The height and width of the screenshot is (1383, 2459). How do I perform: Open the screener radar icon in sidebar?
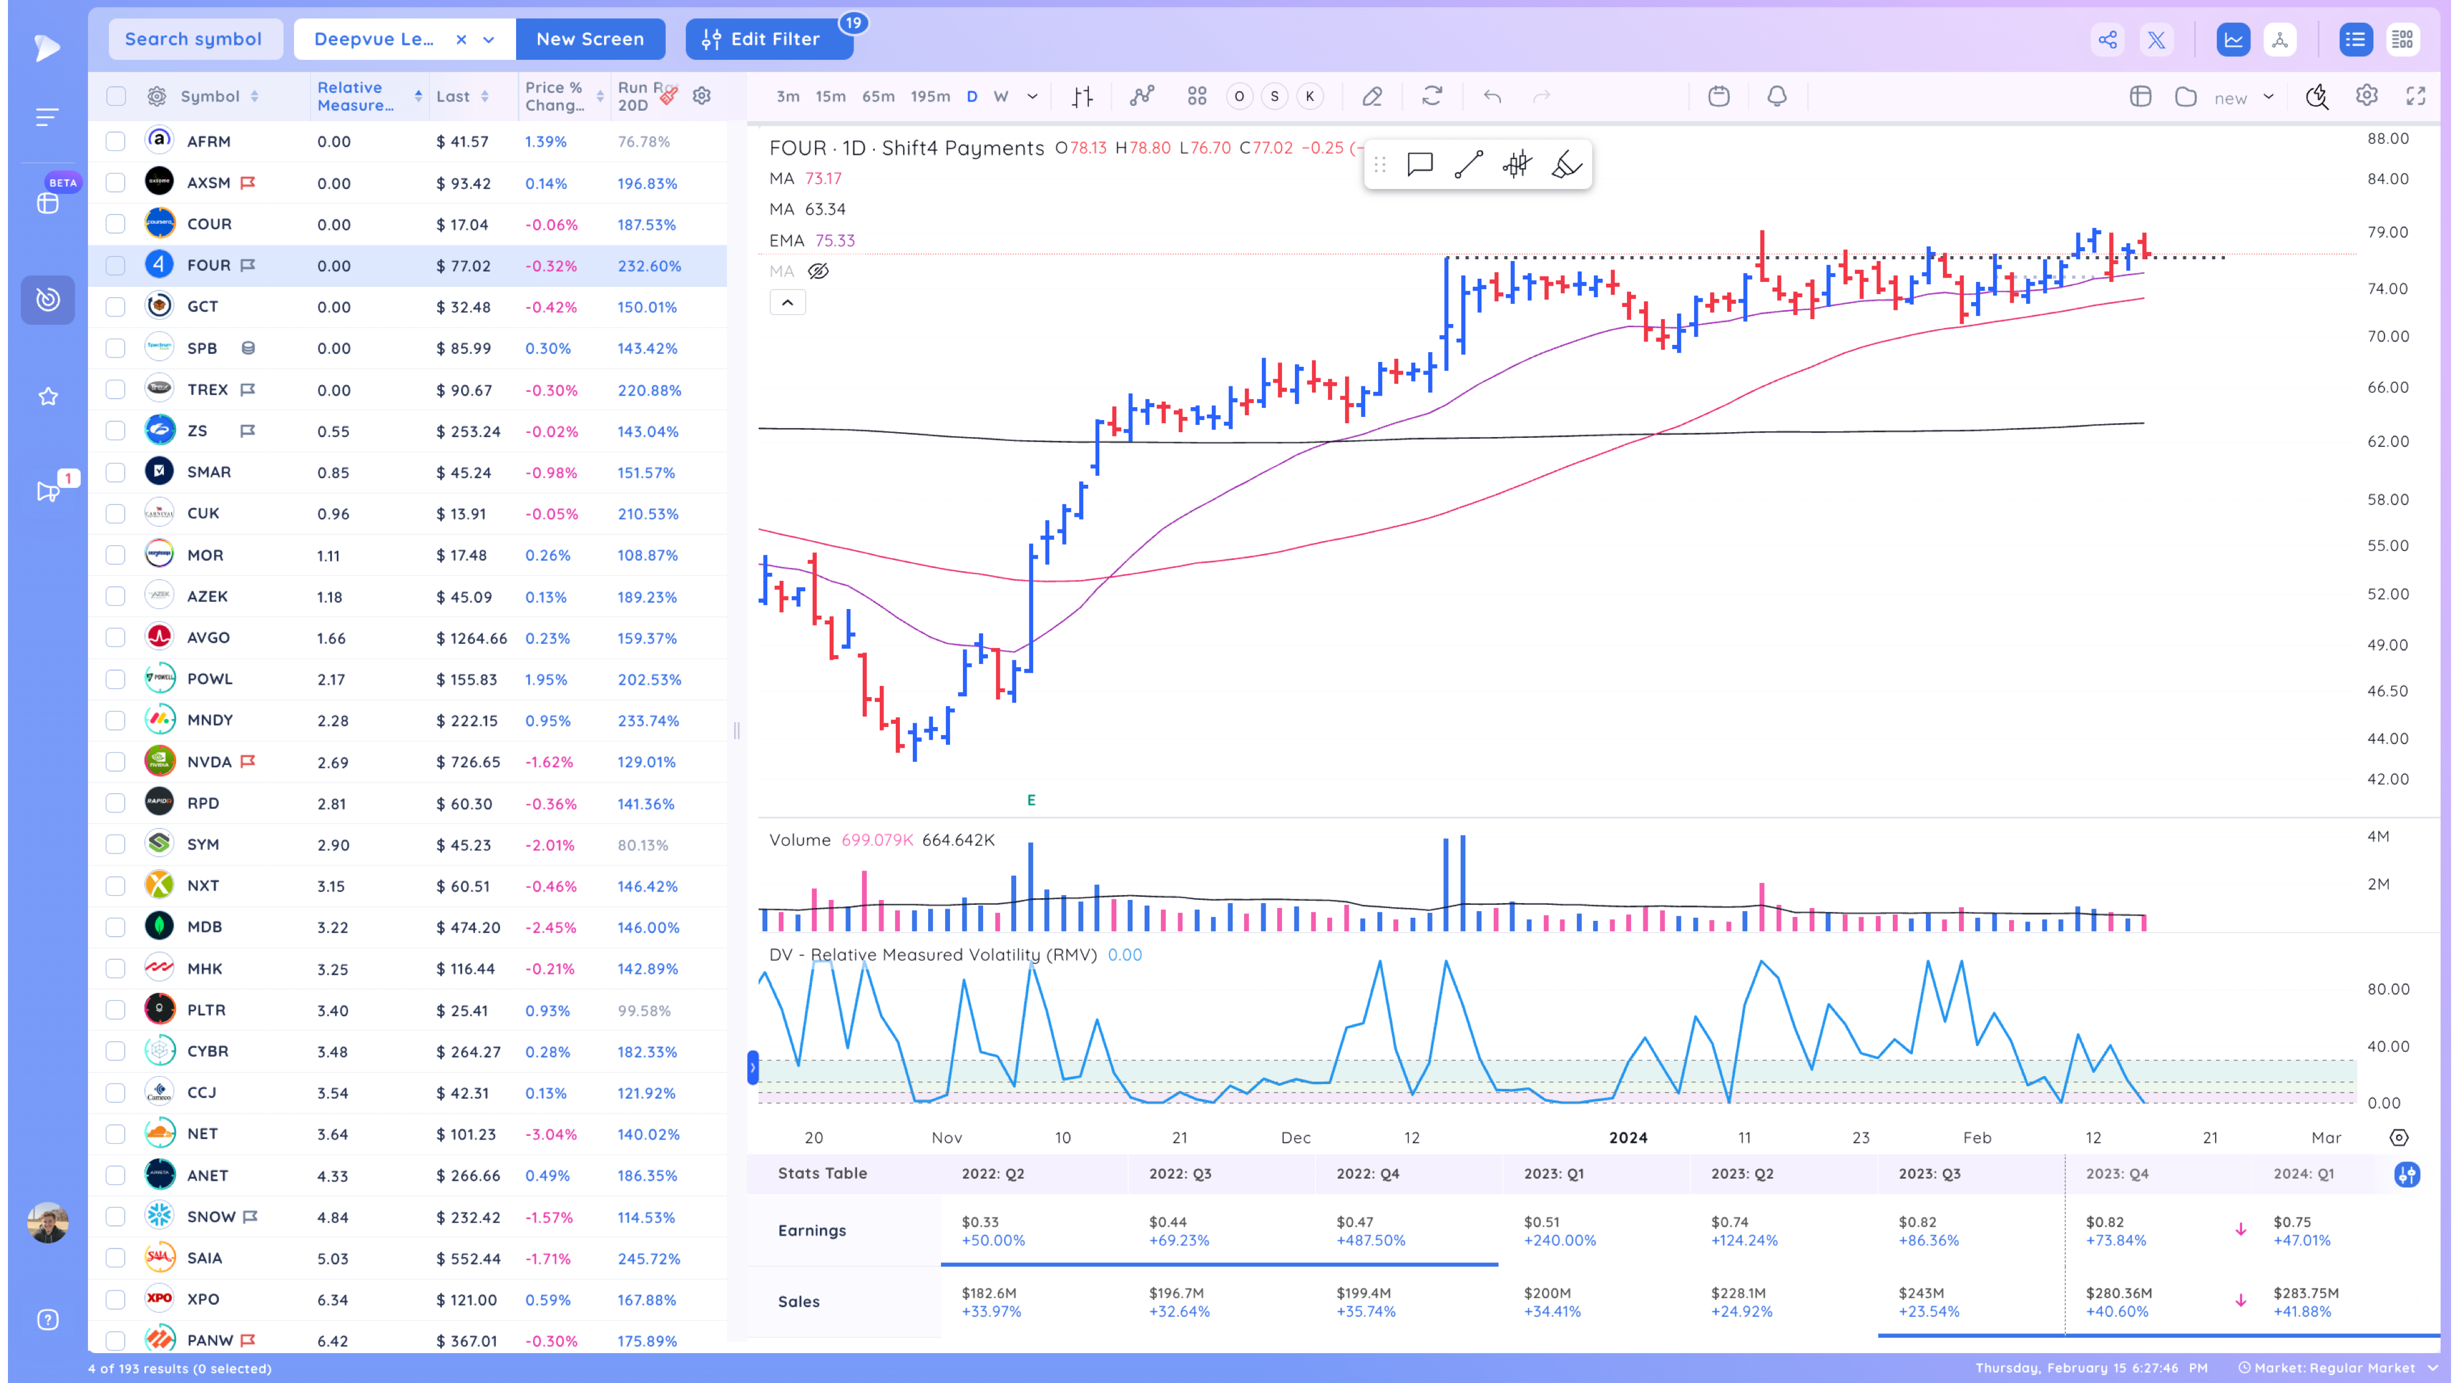click(x=48, y=300)
